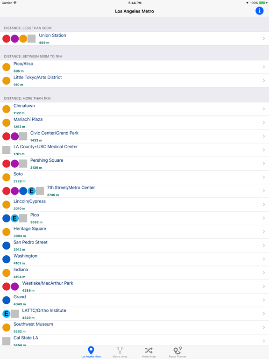Tap the purple line circle beside Union Station
The height and width of the screenshot is (359, 269).
pos(15,39)
